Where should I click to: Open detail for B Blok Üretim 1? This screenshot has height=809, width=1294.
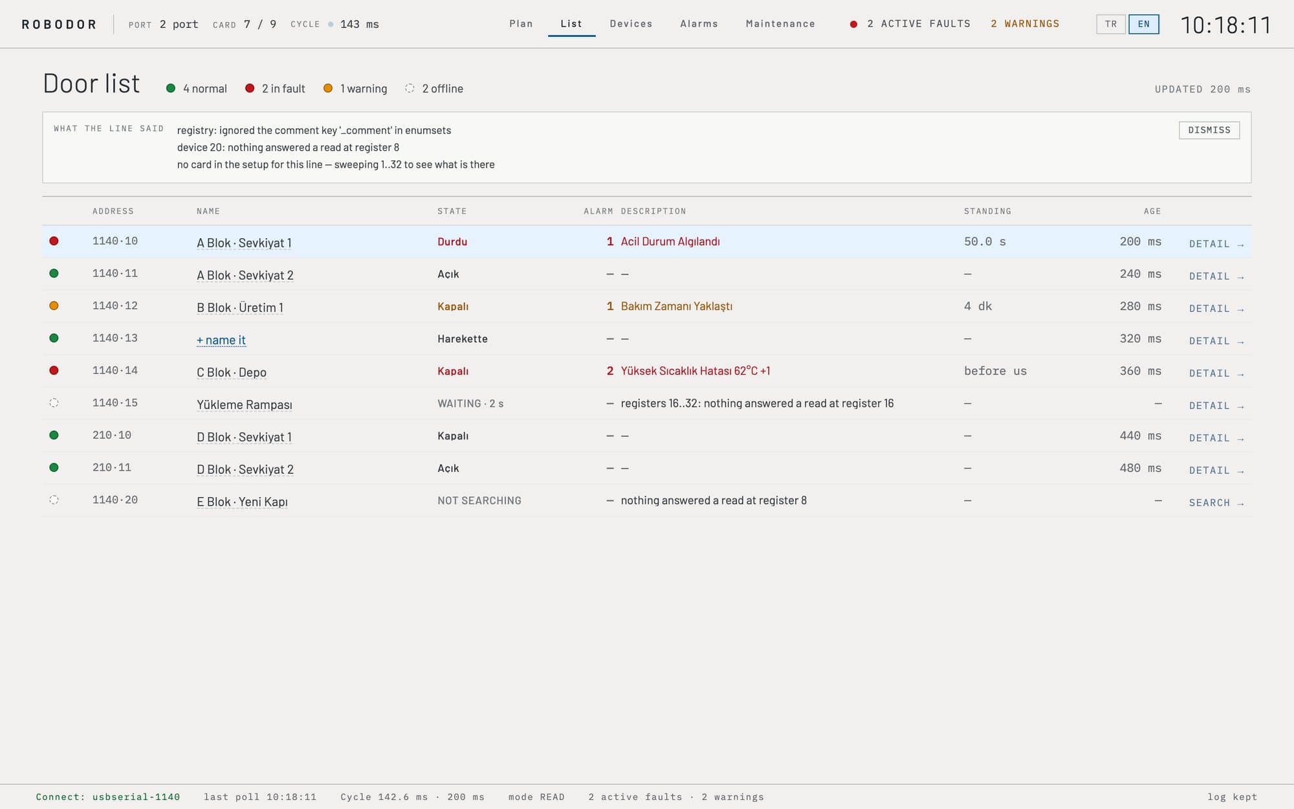(x=1216, y=309)
